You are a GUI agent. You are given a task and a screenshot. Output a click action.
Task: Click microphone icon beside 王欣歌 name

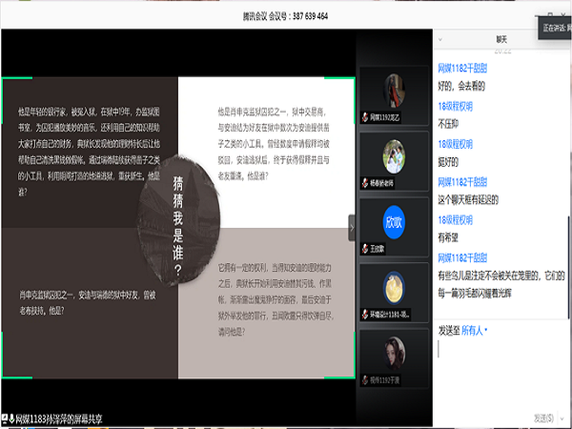tap(364, 249)
